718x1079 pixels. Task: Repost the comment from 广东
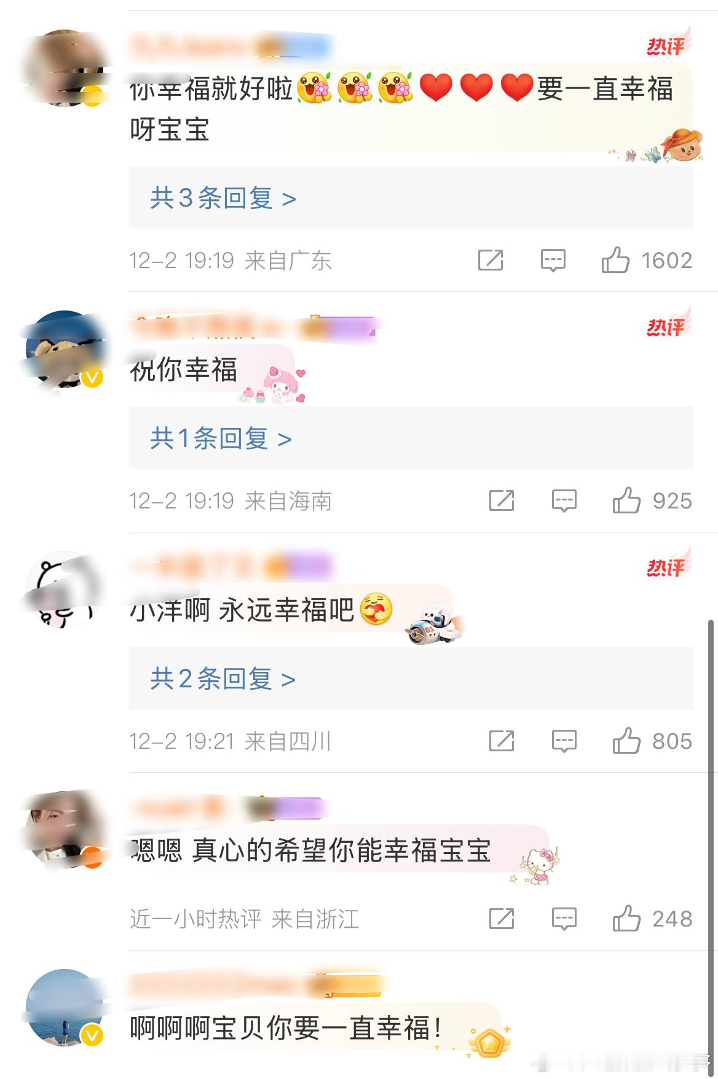[x=491, y=260]
